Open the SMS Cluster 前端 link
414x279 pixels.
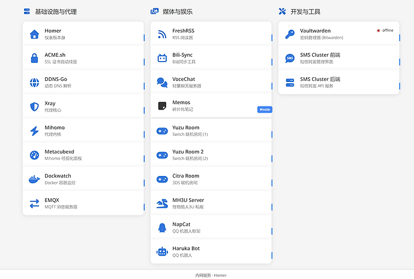coord(339,58)
